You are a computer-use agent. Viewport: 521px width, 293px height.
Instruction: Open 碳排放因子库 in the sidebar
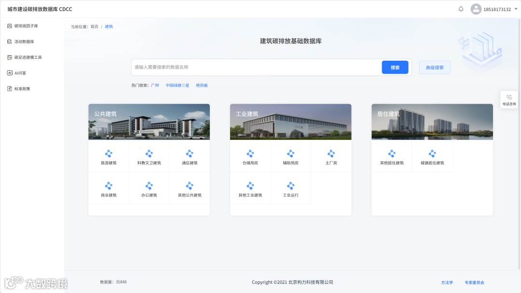coord(23,26)
